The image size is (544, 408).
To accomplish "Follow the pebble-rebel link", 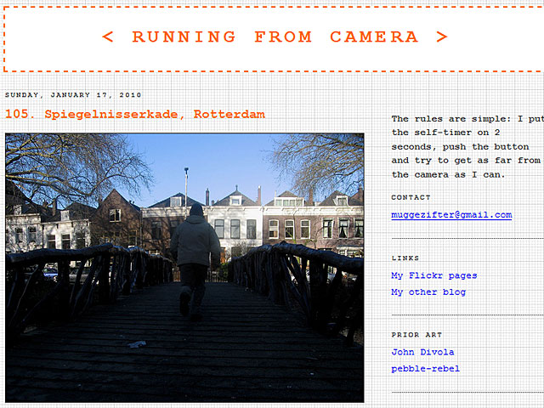I will pos(425,369).
